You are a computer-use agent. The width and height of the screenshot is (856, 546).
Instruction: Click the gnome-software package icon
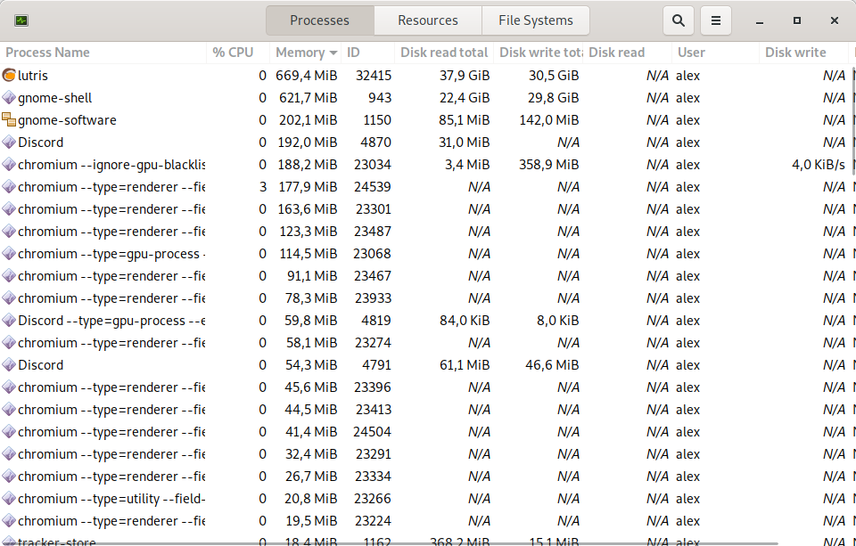[x=9, y=119]
